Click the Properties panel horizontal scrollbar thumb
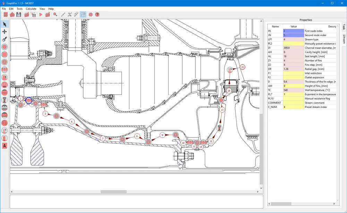The height and width of the screenshot is (213, 347). click(x=281, y=204)
